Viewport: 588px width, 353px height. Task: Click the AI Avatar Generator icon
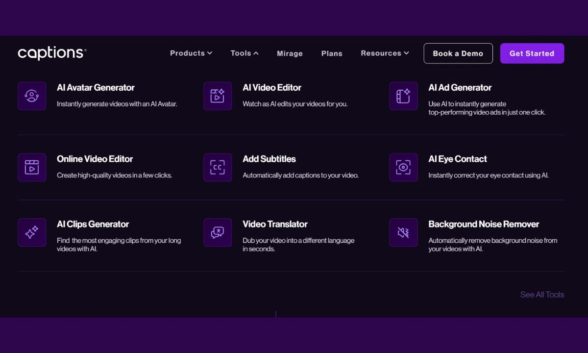tap(32, 96)
